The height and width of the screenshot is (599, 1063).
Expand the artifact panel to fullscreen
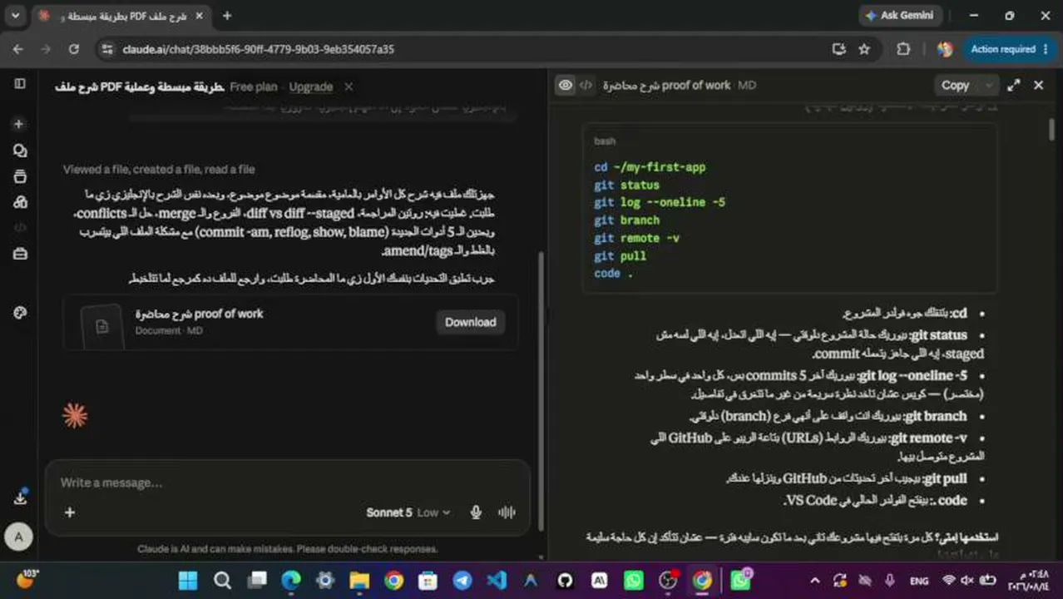1014,85
